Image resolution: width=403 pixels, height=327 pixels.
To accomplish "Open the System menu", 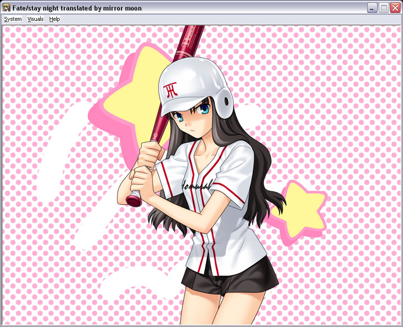I will click(13, 19).
